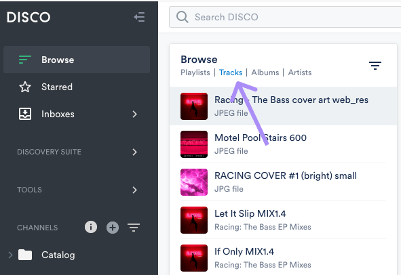Viewport: 401px width, 275px height.
Task: Click the search magnifier icon
Action: [182, 17]
